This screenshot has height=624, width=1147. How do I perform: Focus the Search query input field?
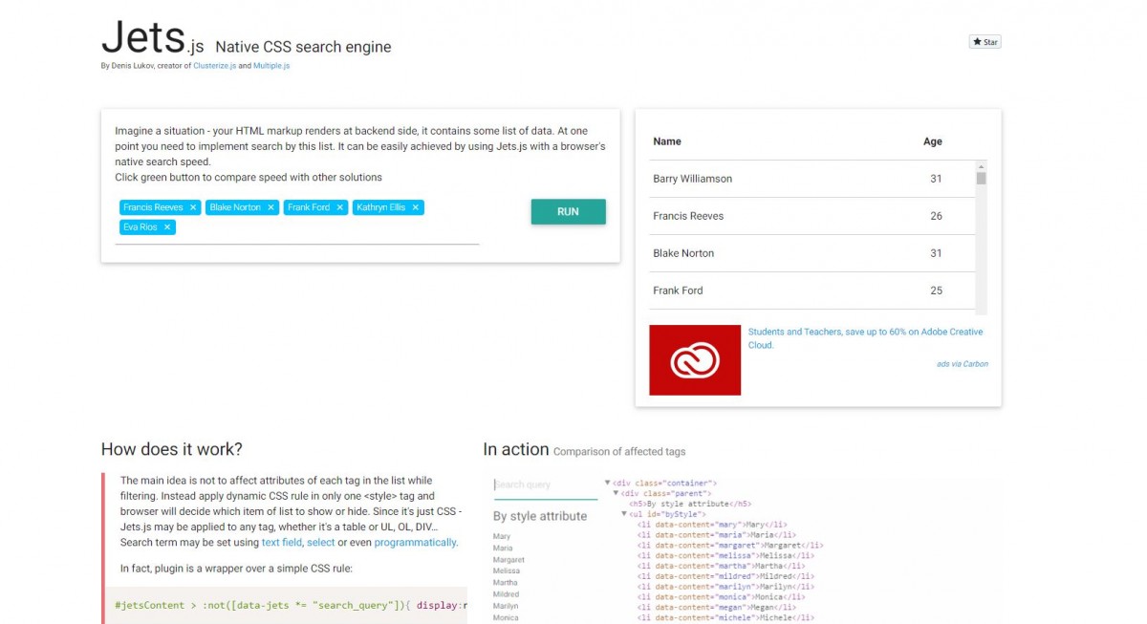pyautogui.click(x=546, y=485)
